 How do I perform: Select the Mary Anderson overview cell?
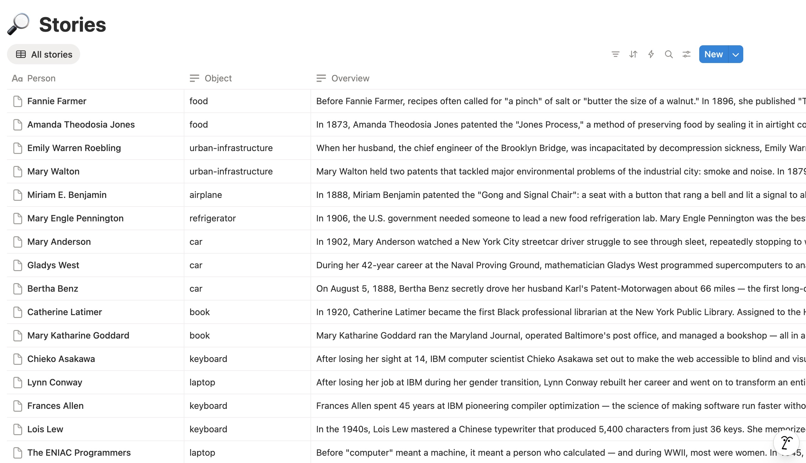(x=559, y=242)
